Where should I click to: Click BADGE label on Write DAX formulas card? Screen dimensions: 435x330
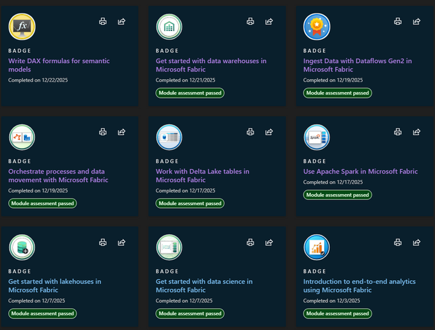(x=20, y=50)
